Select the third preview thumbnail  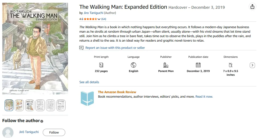pos(30,105)
